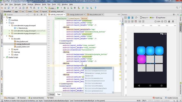Click the Search Everywhere magnifier icon
The width and height of the screenshot is (182, 102).
click(177, 8)
